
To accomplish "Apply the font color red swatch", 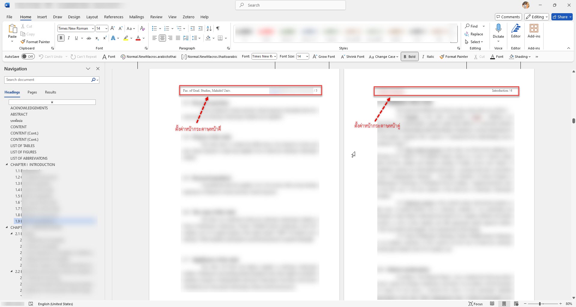I will 138,38.
